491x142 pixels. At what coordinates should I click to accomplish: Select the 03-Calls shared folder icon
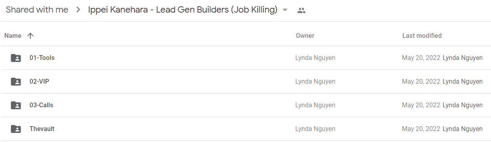[16, 105]
